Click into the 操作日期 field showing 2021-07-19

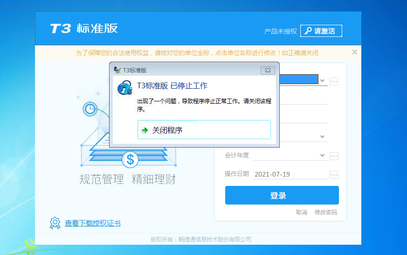click(x=290, y=174)
